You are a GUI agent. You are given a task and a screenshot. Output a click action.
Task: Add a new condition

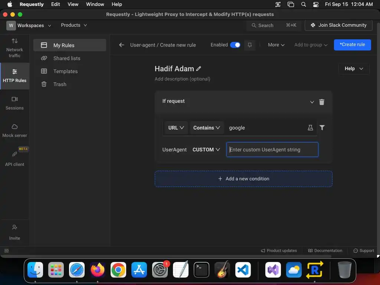pos(243,179)
